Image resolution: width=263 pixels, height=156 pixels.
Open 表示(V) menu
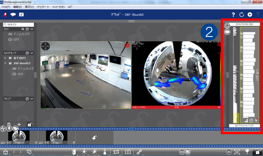pyautogui.click(x=29, y=7)
